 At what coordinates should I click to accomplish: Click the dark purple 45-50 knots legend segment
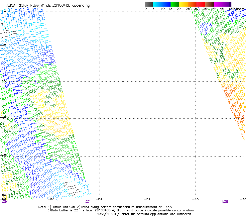(x=227, y=4)
